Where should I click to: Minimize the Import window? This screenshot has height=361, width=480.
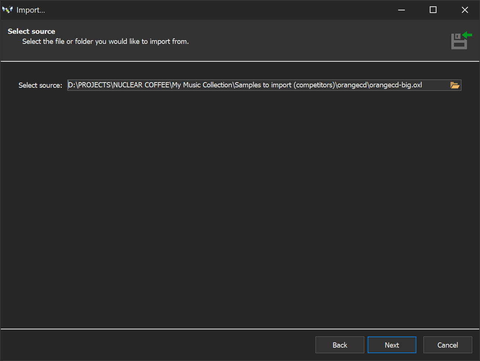coord(401,10)
